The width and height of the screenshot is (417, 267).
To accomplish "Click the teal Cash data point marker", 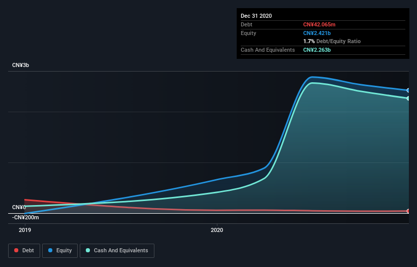I will coord(408,98).
